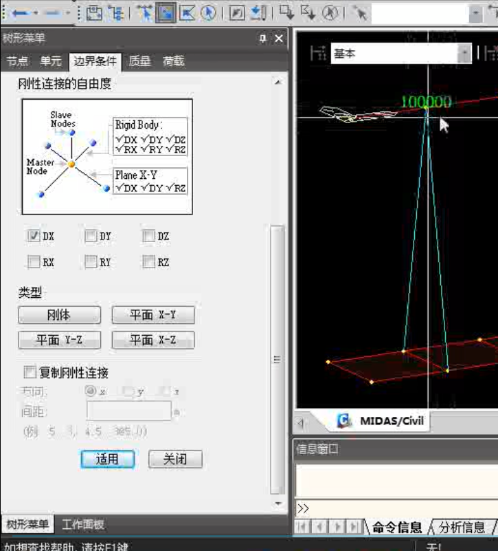
Task: Click the message tabs previous arrow
Action: (319, 526)
